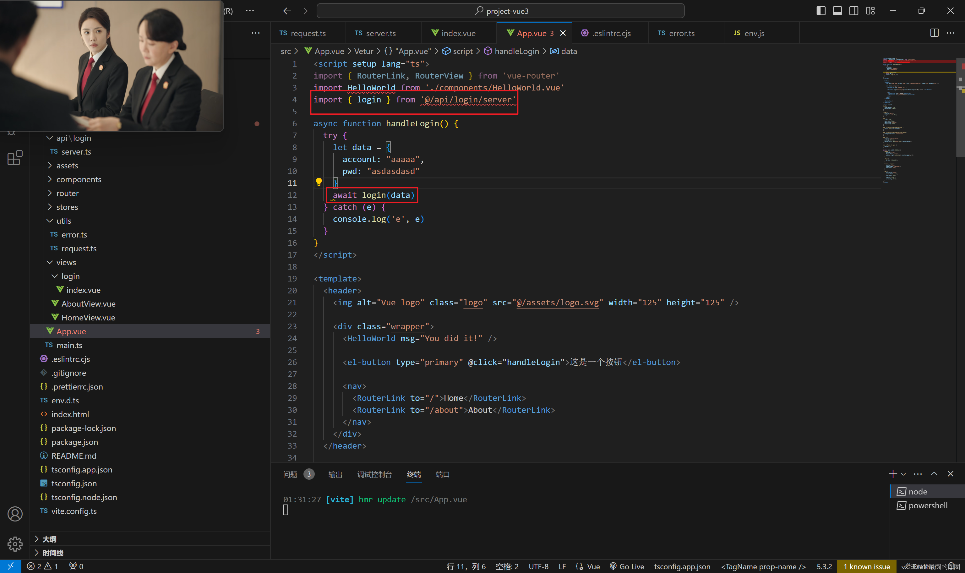965x573 pixels.
Task: Click the customize layout icon
Action: tap(870, 11)
